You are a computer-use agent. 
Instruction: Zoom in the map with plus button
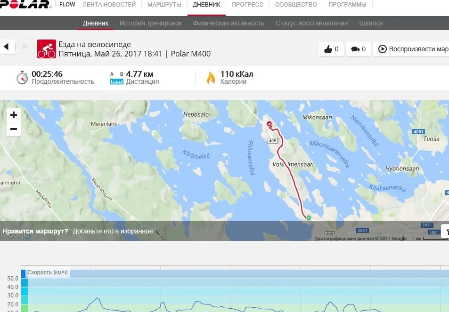(x=14, y=115)
